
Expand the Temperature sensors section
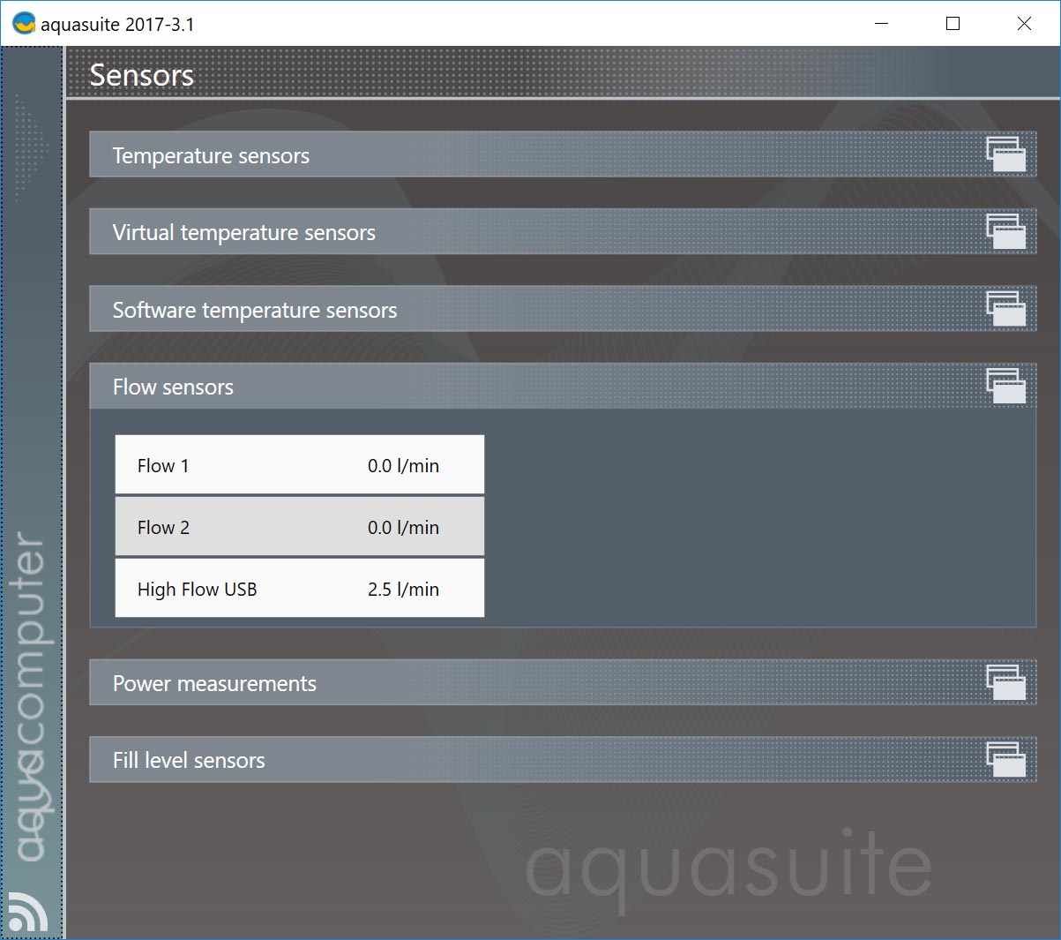[563, 154]
